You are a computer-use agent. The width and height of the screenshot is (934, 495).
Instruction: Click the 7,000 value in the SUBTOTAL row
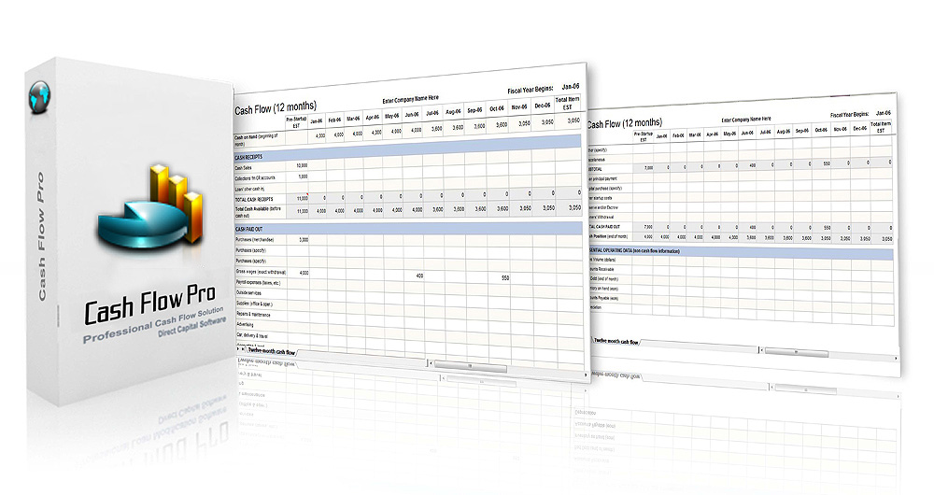click(648, 168)
